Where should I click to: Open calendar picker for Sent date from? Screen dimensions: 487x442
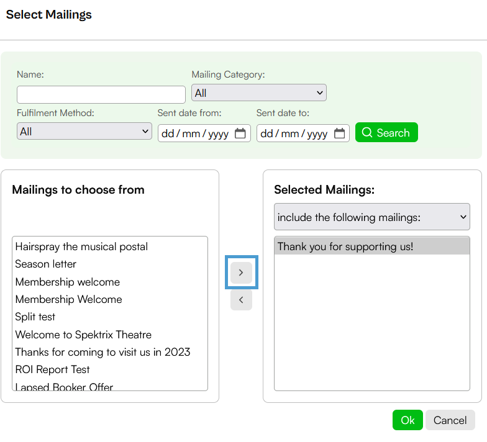[x=240, y=133]
